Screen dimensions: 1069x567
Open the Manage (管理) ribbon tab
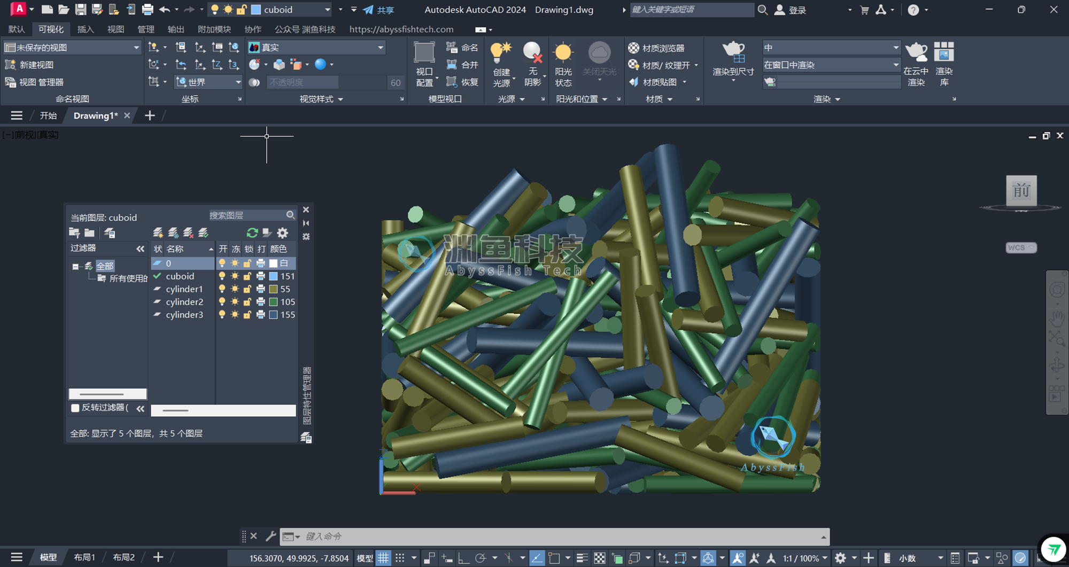coord(146,29)
